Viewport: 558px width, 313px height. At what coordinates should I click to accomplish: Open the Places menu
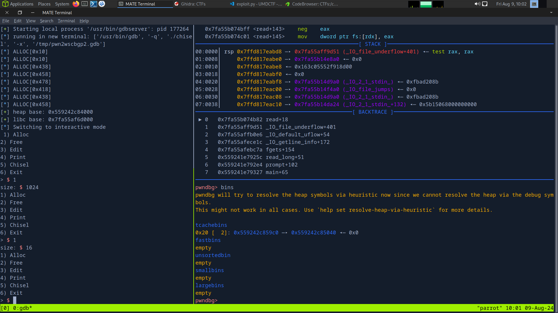tap(44, 4)
